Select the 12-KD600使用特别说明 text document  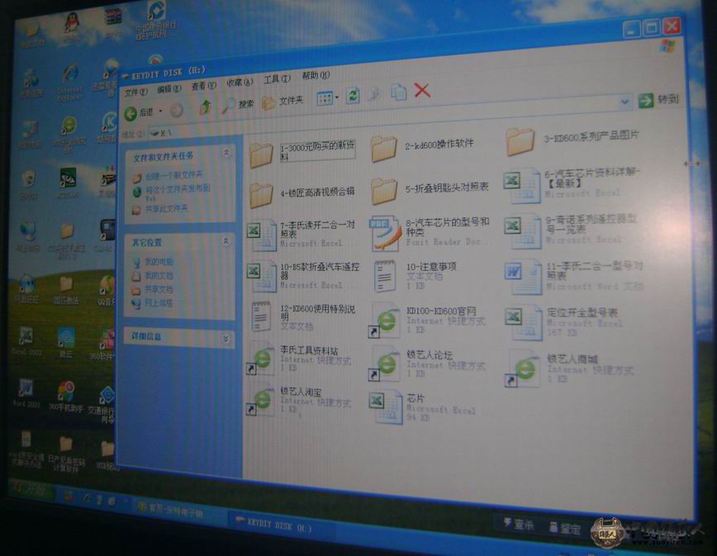click(303, 317)
